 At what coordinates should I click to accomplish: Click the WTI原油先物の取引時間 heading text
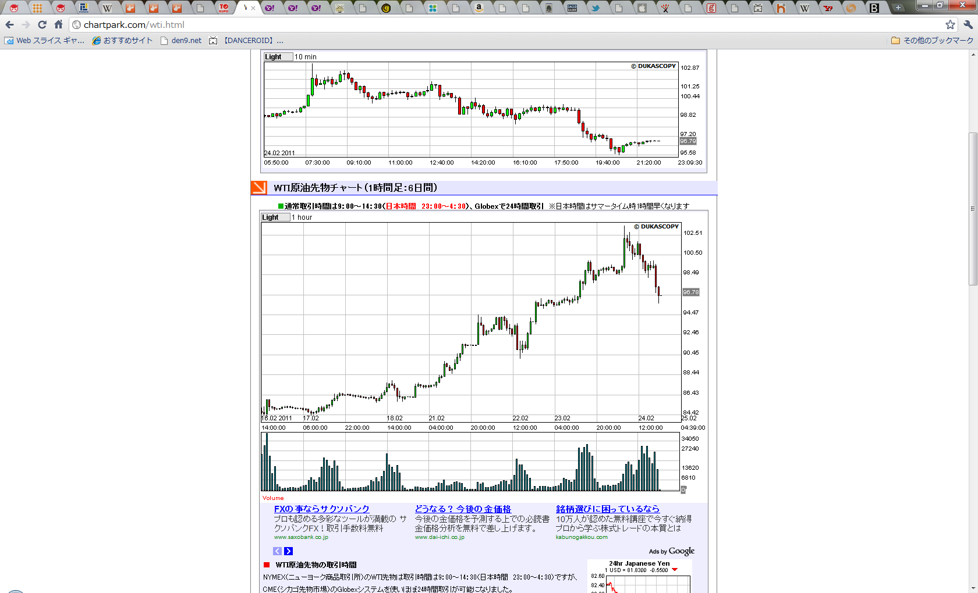[x=316, y=565]
